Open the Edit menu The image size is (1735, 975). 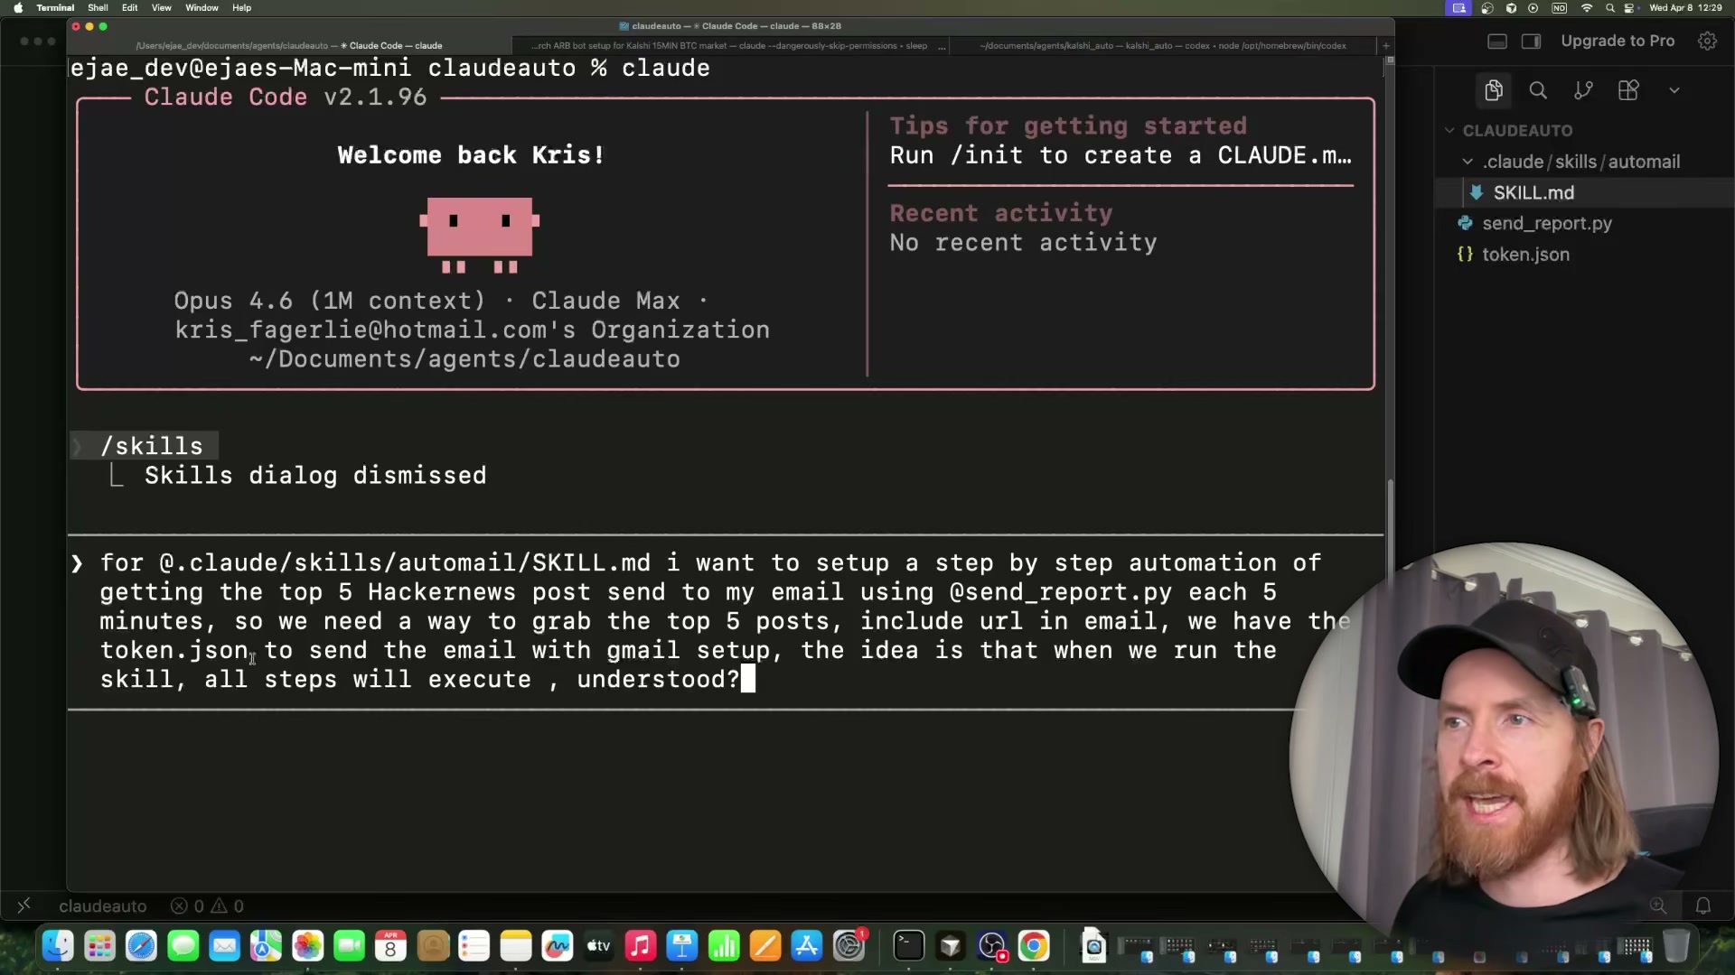[x=130, y=7]
